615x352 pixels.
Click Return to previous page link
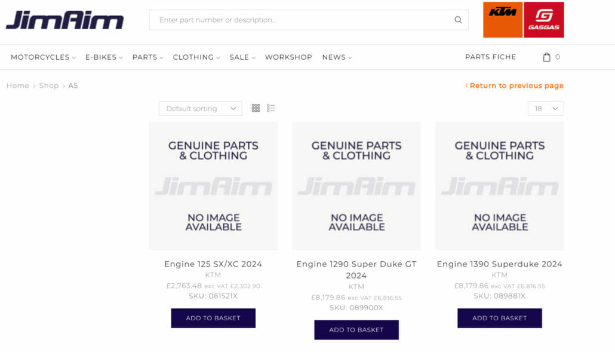click(515, 85)
